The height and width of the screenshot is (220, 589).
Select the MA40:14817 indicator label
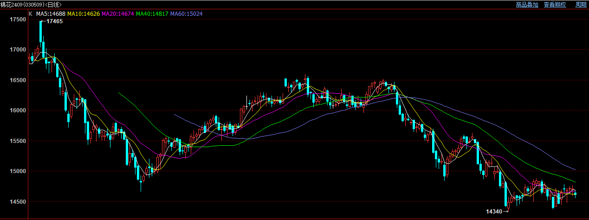click(152, 14)
